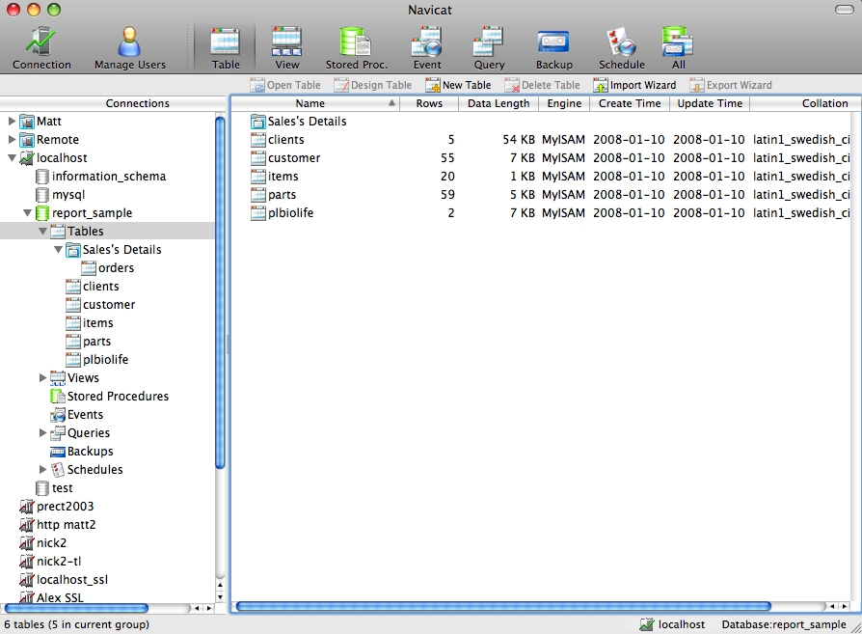Click the Query toolbar icon
This screenshot has width=862, height=634.
(489, 47)
